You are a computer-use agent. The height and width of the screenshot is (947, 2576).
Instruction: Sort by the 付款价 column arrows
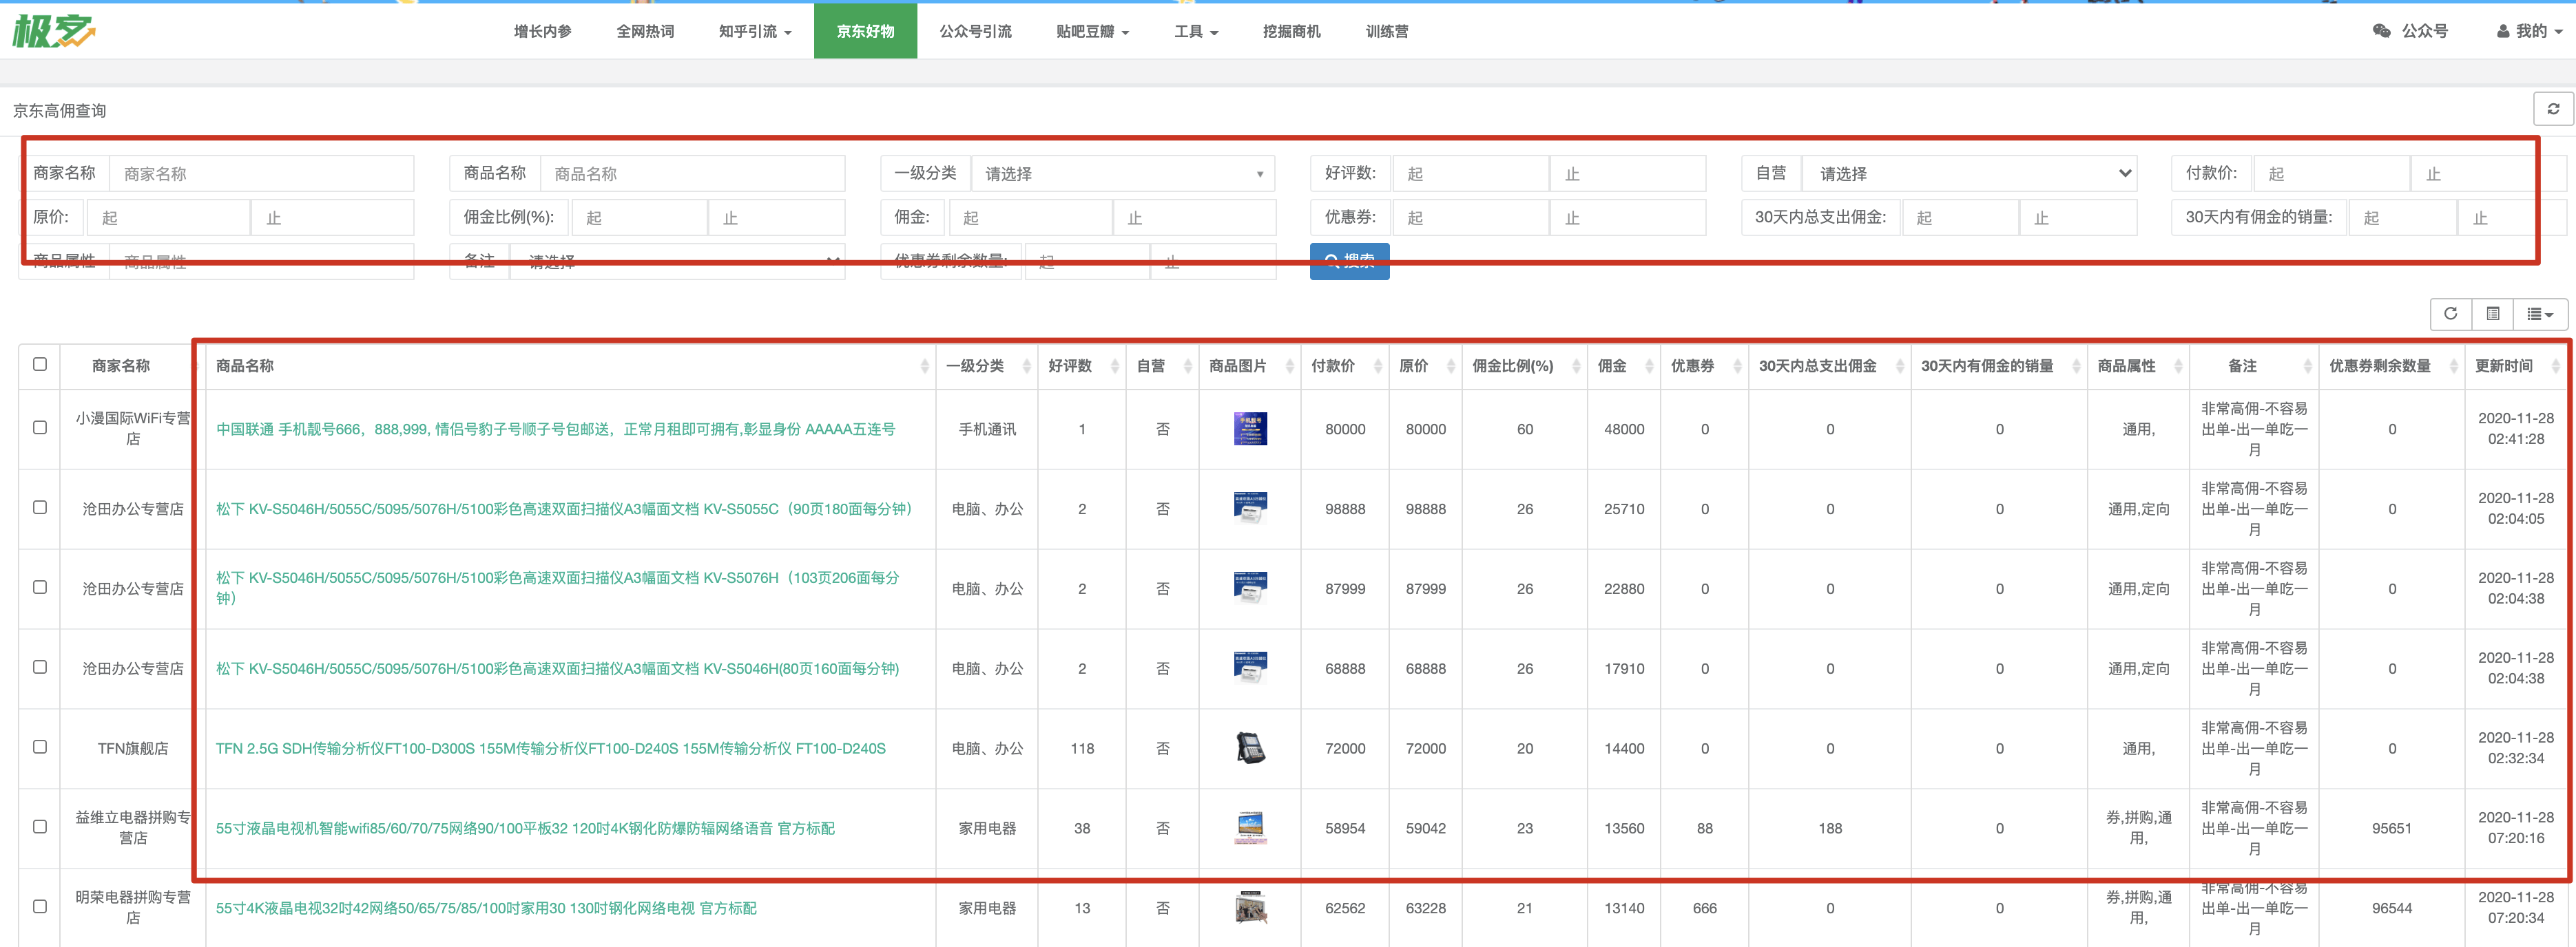pos(1378,367)
